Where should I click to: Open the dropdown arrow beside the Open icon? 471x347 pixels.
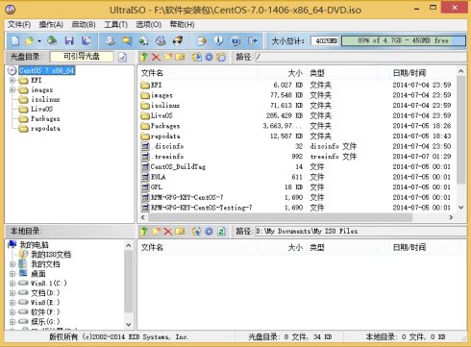point(39,41)
